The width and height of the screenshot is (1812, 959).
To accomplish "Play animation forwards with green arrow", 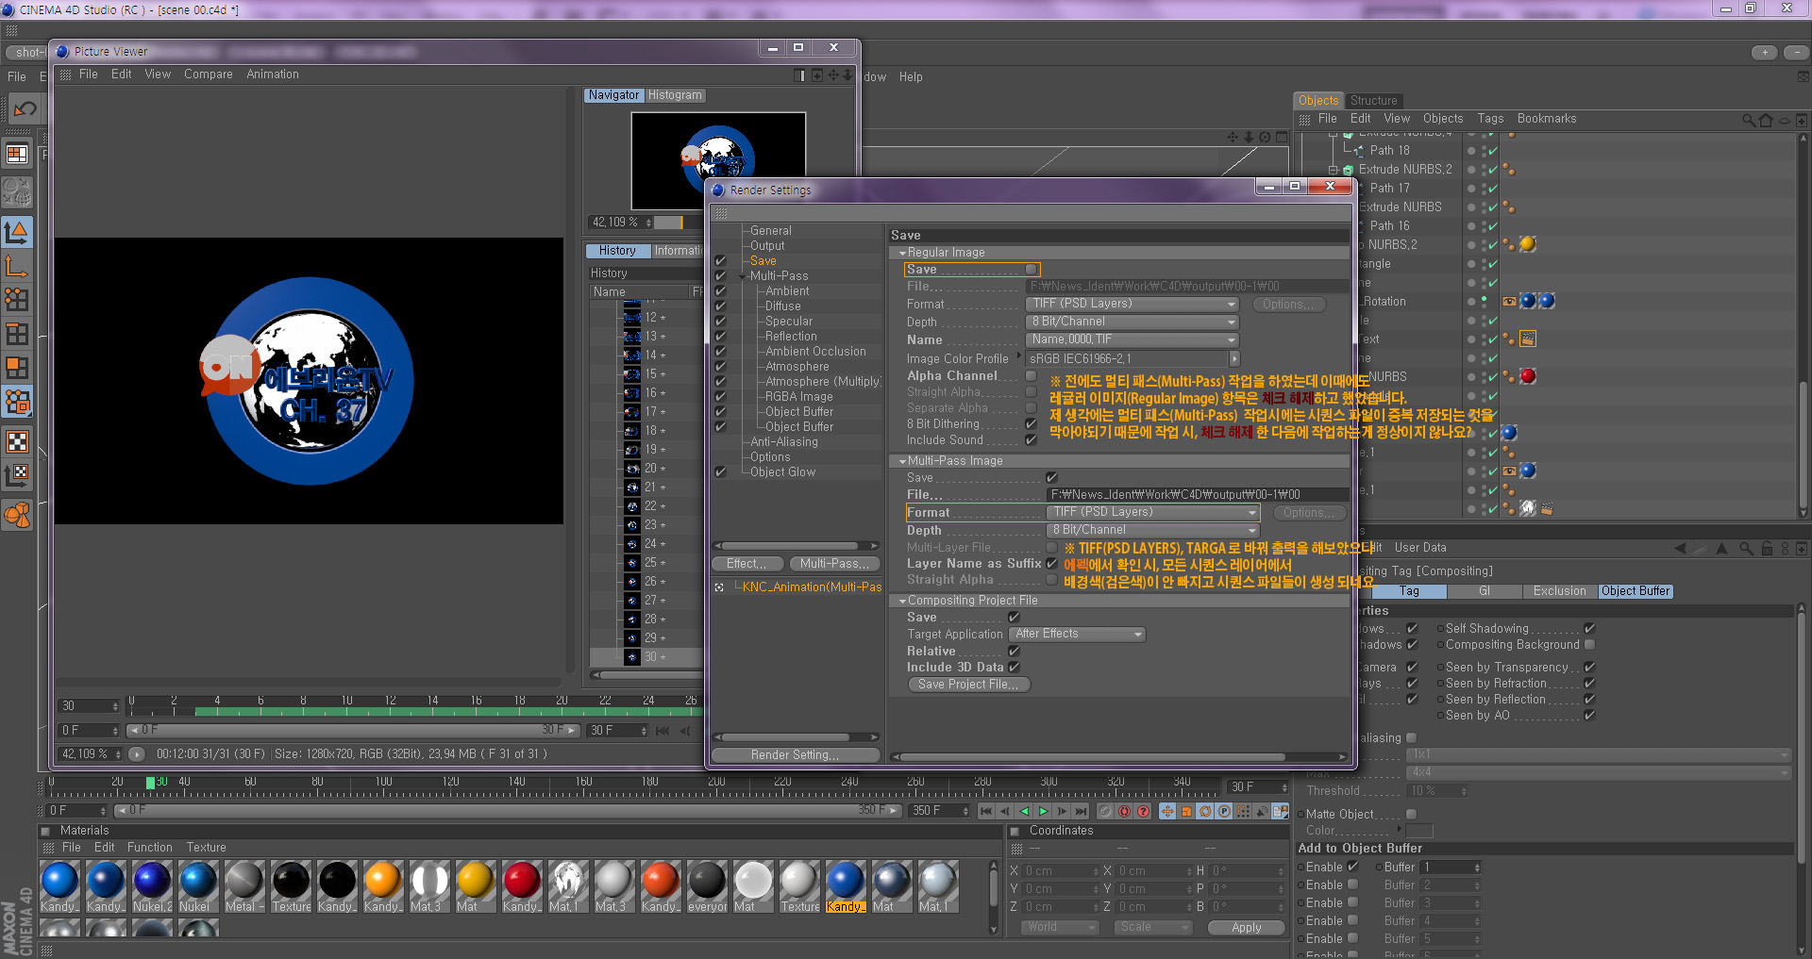I will (x=1043, y=811).
